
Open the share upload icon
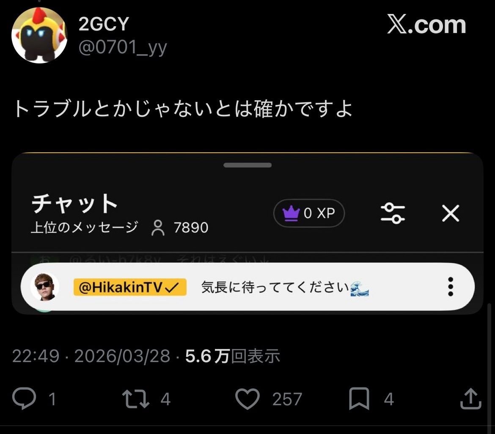(x=471, y=398)
